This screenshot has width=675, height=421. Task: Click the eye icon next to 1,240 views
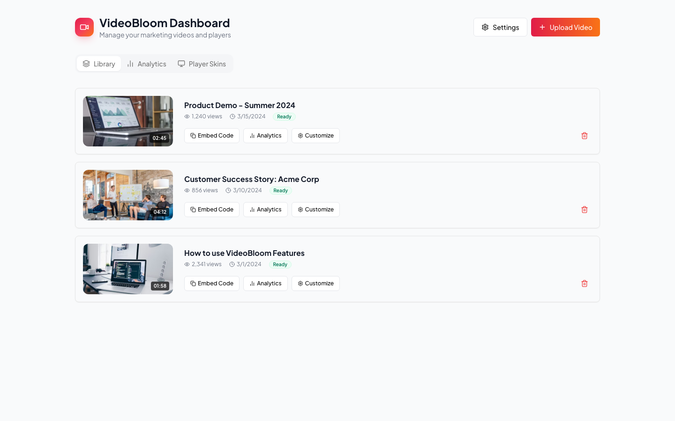187,116
